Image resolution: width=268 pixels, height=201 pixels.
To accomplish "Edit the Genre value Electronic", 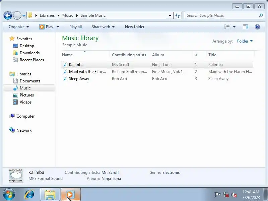I will click(171, 173).
